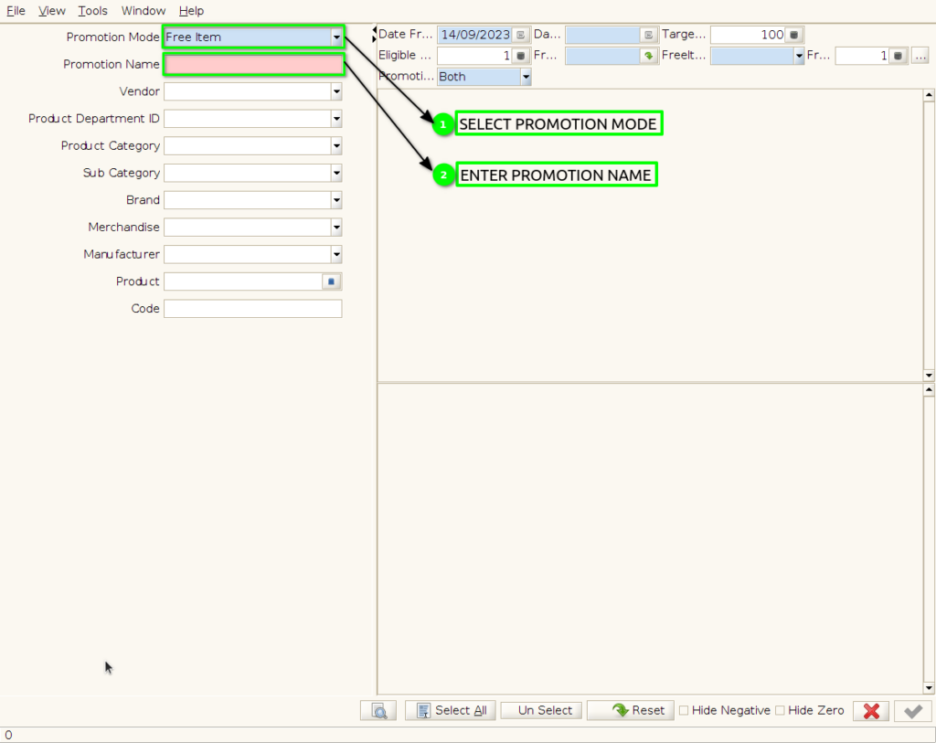936x743 pixels.
Task: Open the Date From calendar picker icon
Action: pos(520,36)
